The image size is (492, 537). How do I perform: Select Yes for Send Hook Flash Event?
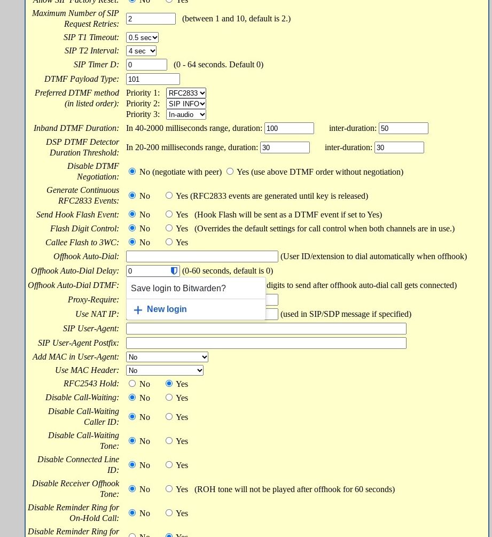pos(169,214)
